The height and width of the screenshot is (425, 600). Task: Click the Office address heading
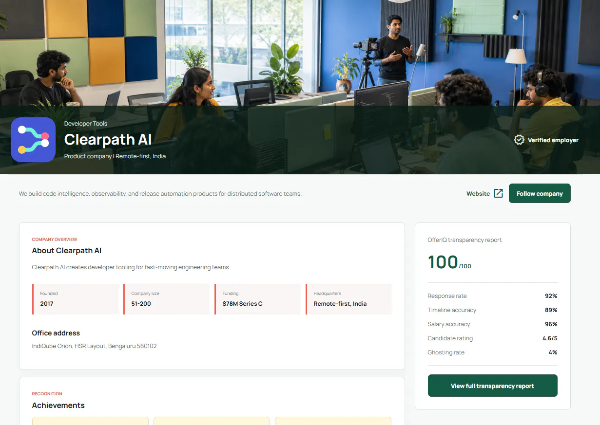pos(56,333)
